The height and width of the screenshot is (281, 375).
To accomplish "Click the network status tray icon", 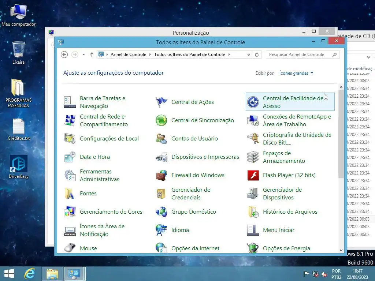I will 315,274.
